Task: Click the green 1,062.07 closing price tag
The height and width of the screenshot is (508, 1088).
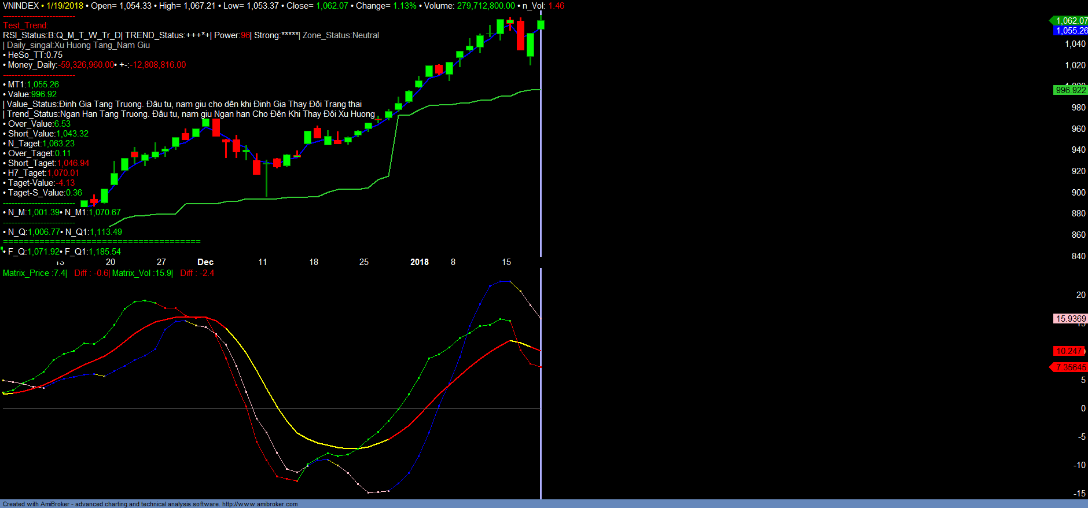Action: [1070, 21]
